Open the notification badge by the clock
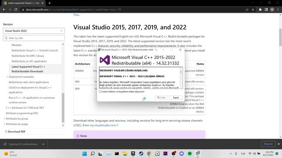 [277, 154]
